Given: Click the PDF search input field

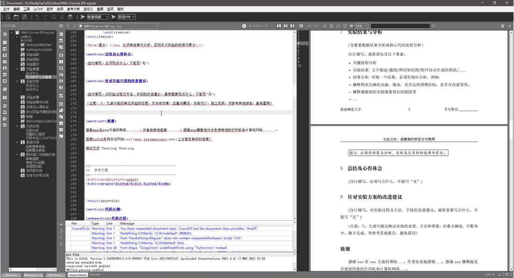Looking at the screenshot, I should (400, 26).
